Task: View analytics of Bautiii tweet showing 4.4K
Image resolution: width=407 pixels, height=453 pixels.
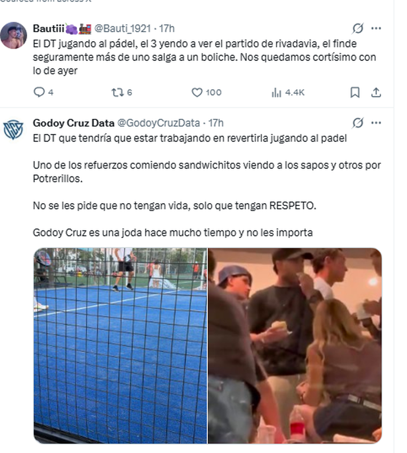Action: tap(288, 93)
